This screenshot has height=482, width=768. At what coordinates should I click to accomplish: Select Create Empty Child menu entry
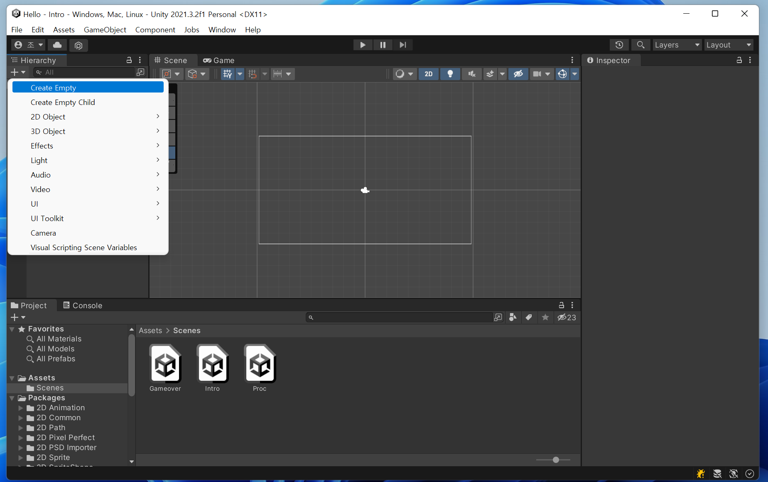[x=88, y=102]
